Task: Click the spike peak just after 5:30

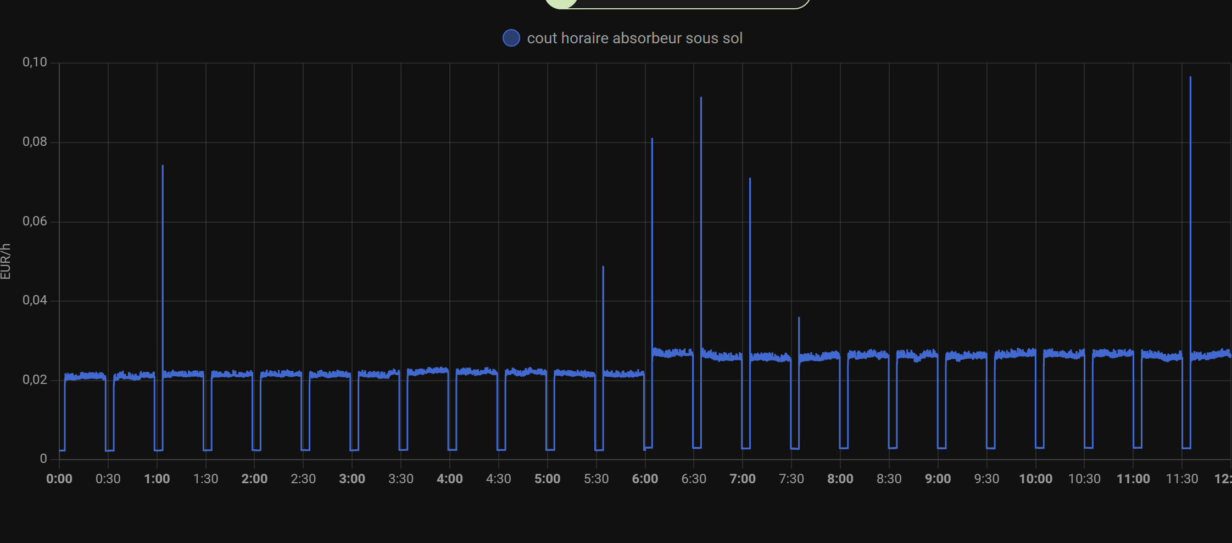Action: (x=603, y=267)
